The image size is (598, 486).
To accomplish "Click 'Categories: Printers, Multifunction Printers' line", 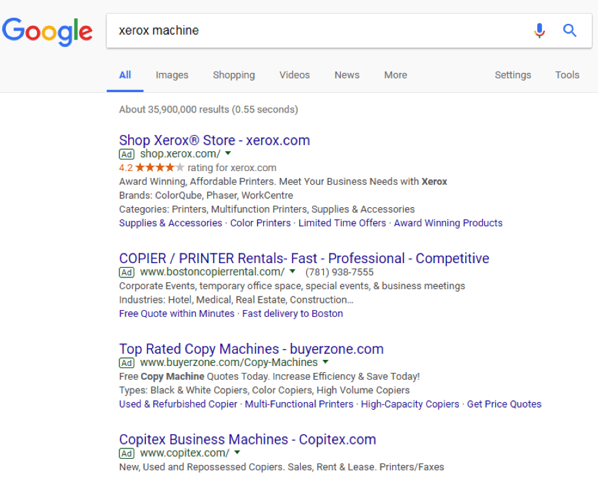I will click(x=267, y=209).
